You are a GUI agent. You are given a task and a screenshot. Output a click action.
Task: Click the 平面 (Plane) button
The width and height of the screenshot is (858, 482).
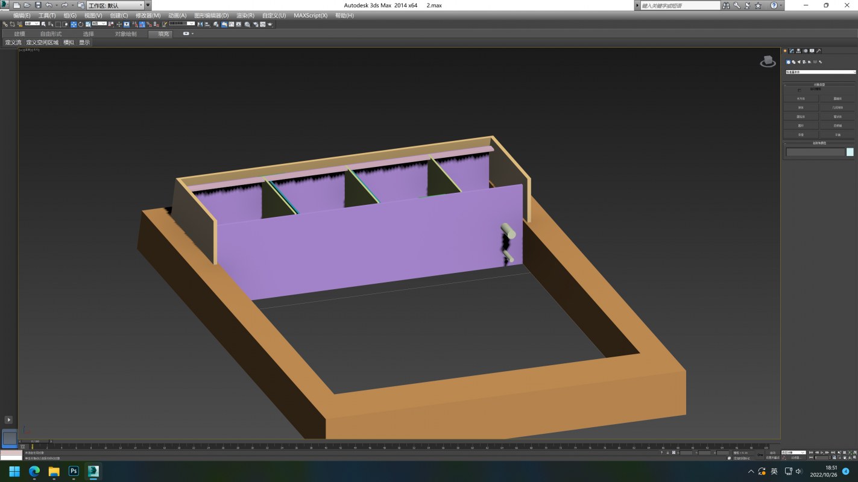(x=837, y=135)
